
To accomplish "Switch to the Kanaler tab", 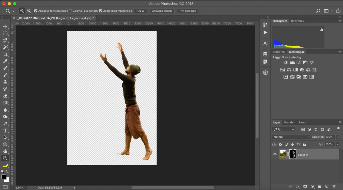I will coord(289,122).
